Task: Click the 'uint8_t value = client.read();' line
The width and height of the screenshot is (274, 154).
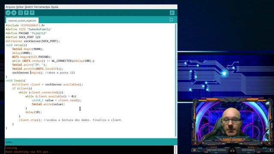Action: pos(57,100)
